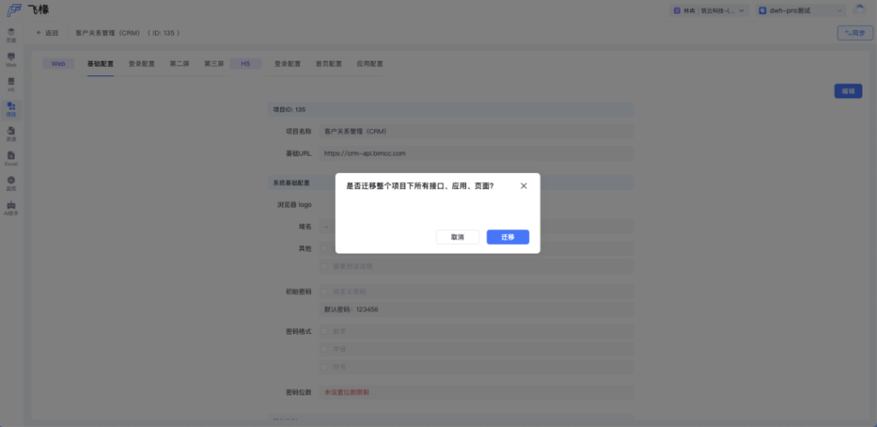Image resolution: width=877 pixels, height=427 pixels.
Task: Click the 返回 back link
Action: tap(48, 33)
